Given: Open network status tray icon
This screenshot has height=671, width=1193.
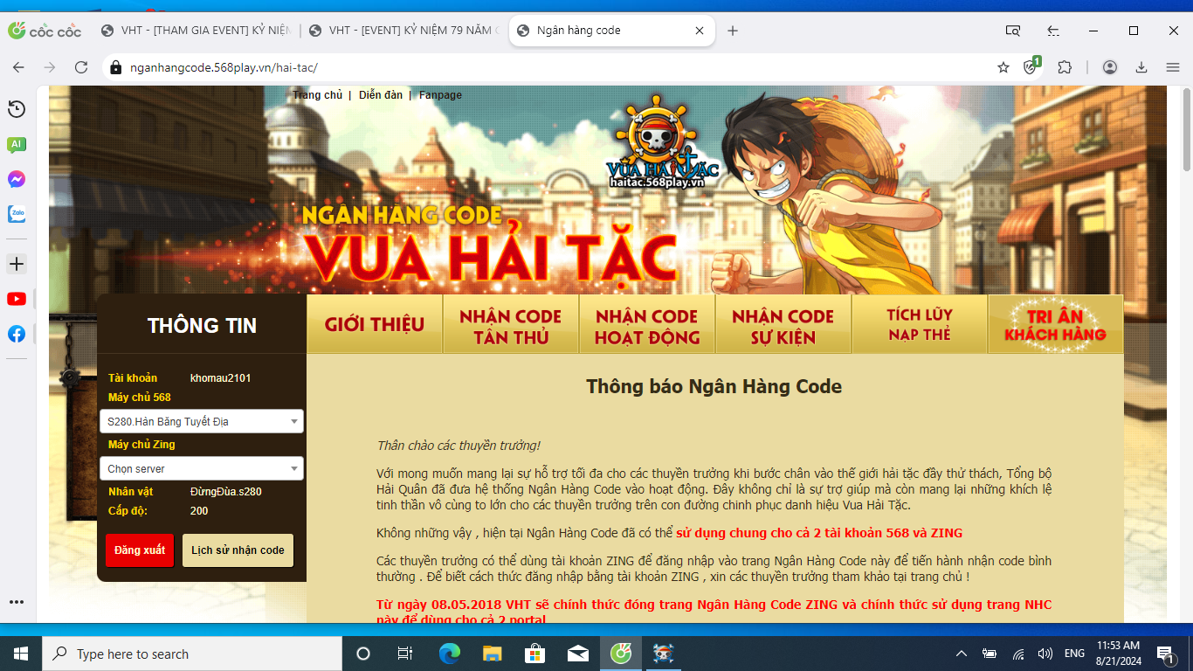Looking at the screenshot, I should tap(1017, 654).
